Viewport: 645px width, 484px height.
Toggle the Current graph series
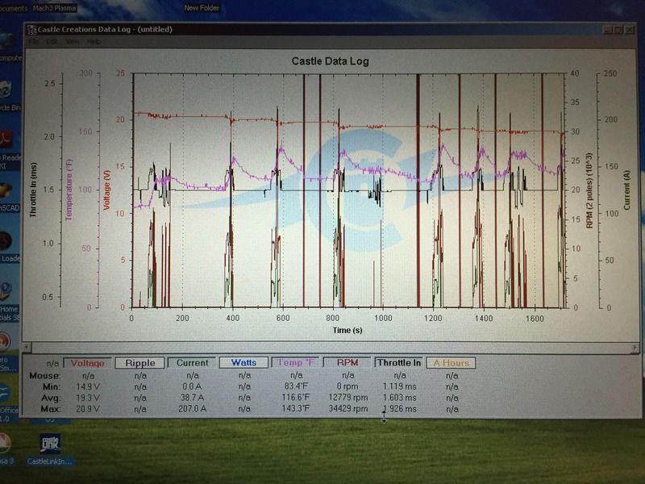[192, 363]
